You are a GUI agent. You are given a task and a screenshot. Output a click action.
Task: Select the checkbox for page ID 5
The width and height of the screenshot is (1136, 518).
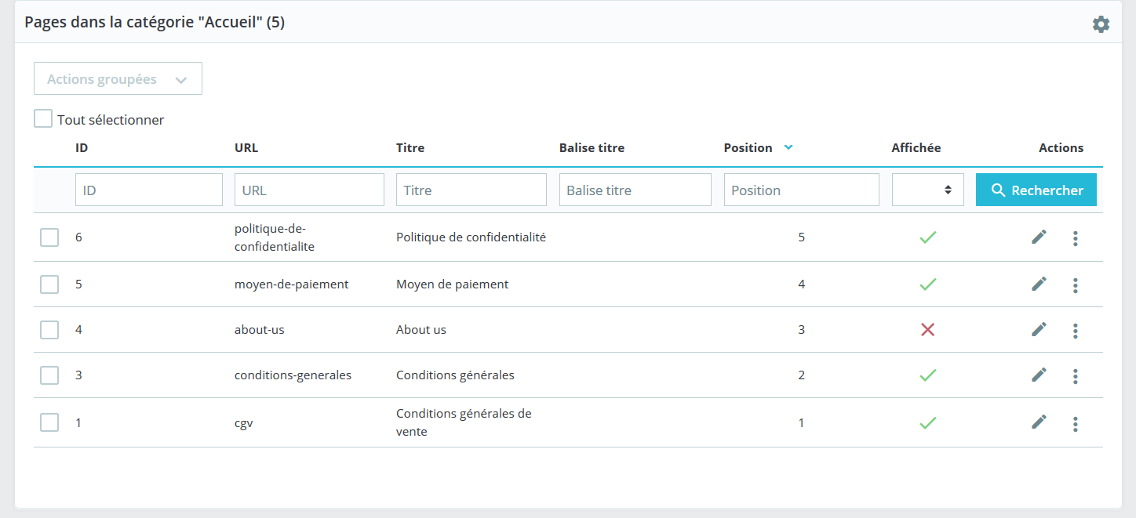[x=49, y=284]
